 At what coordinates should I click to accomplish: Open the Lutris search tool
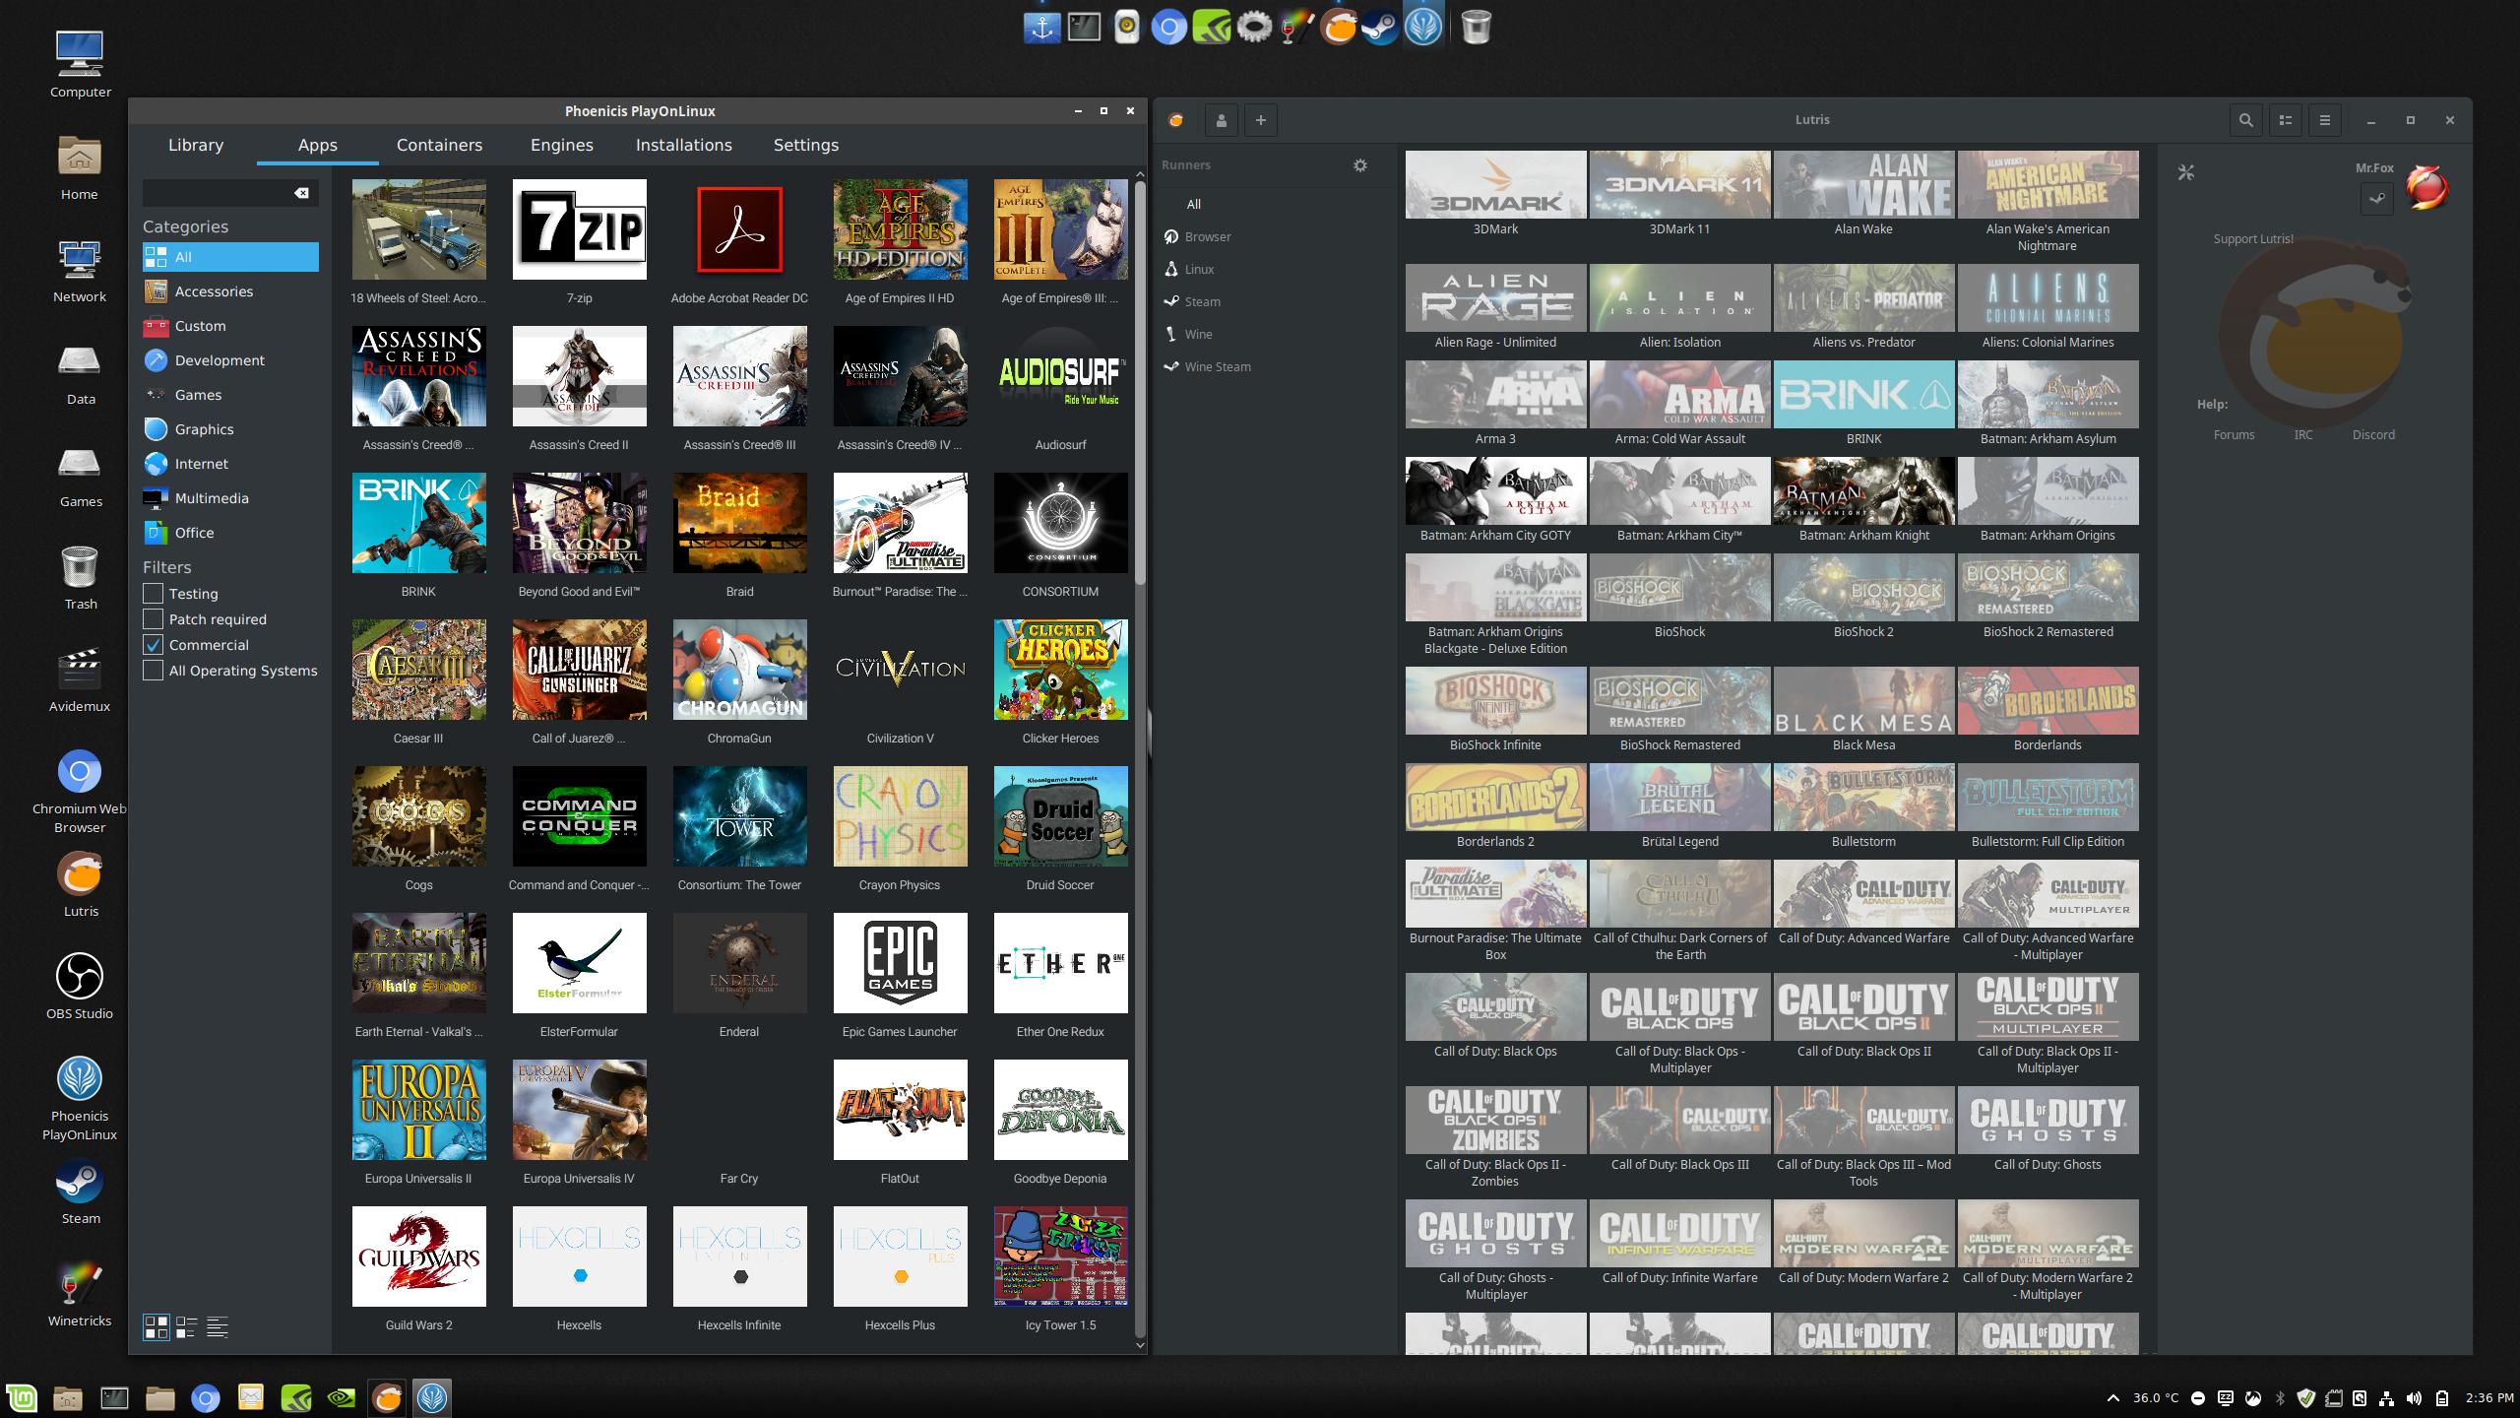tap(2245, 120)
